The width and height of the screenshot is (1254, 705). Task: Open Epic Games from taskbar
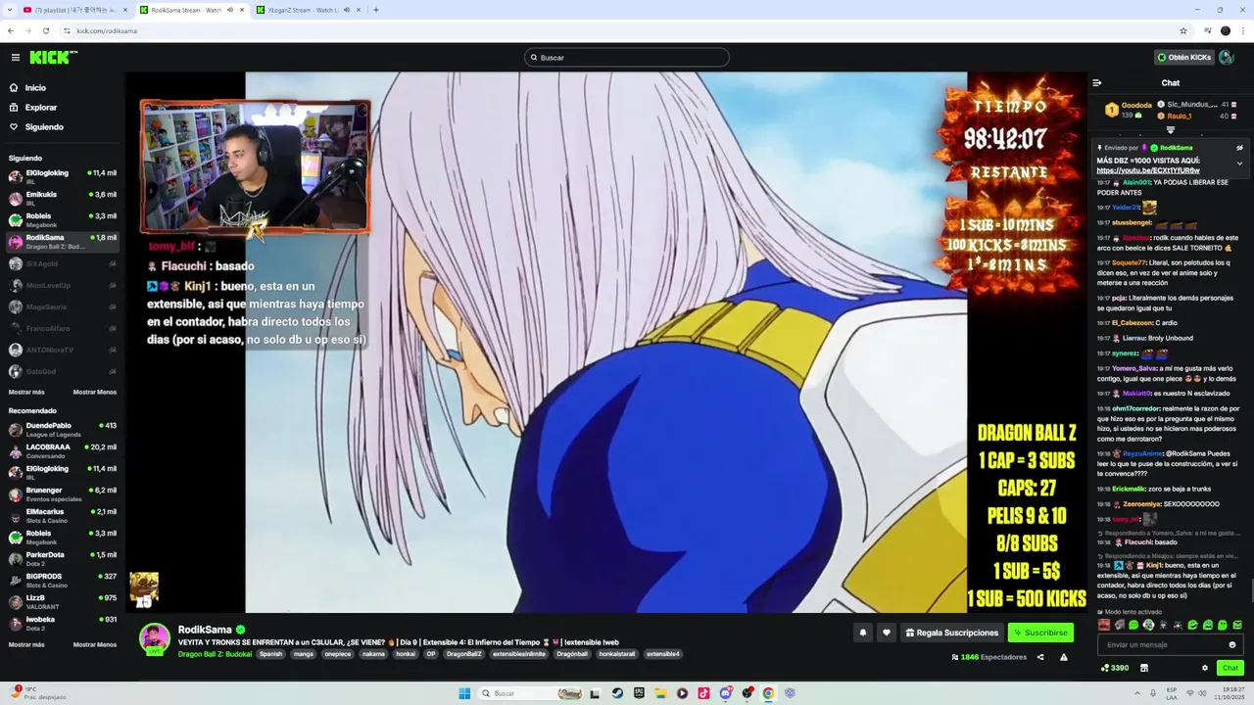coord(639,693)
